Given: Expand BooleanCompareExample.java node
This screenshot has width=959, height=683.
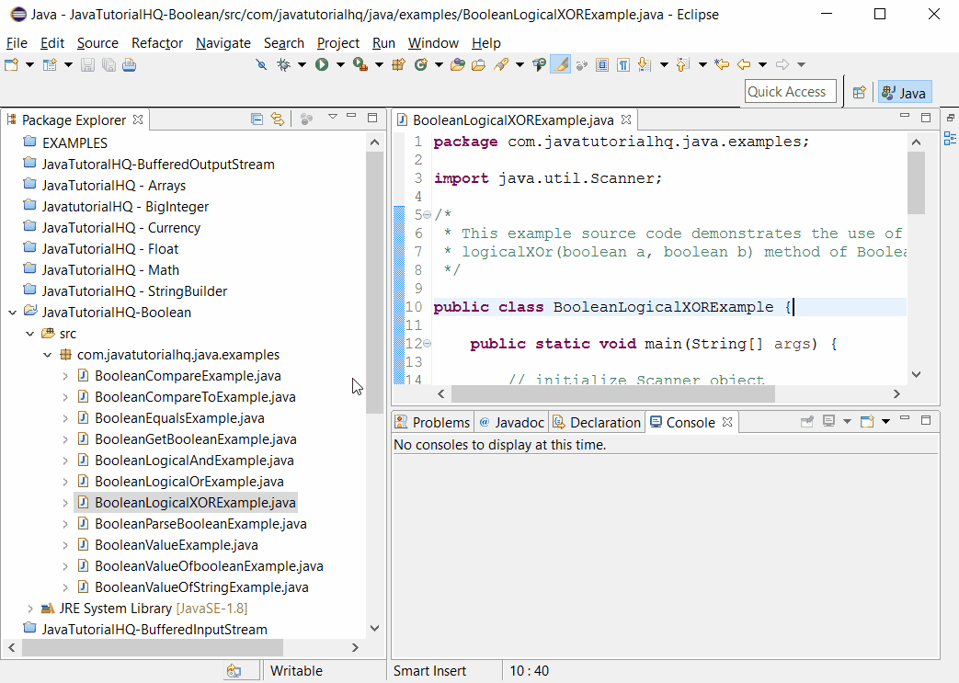Looking at the screenshot, I should point(65,376).
